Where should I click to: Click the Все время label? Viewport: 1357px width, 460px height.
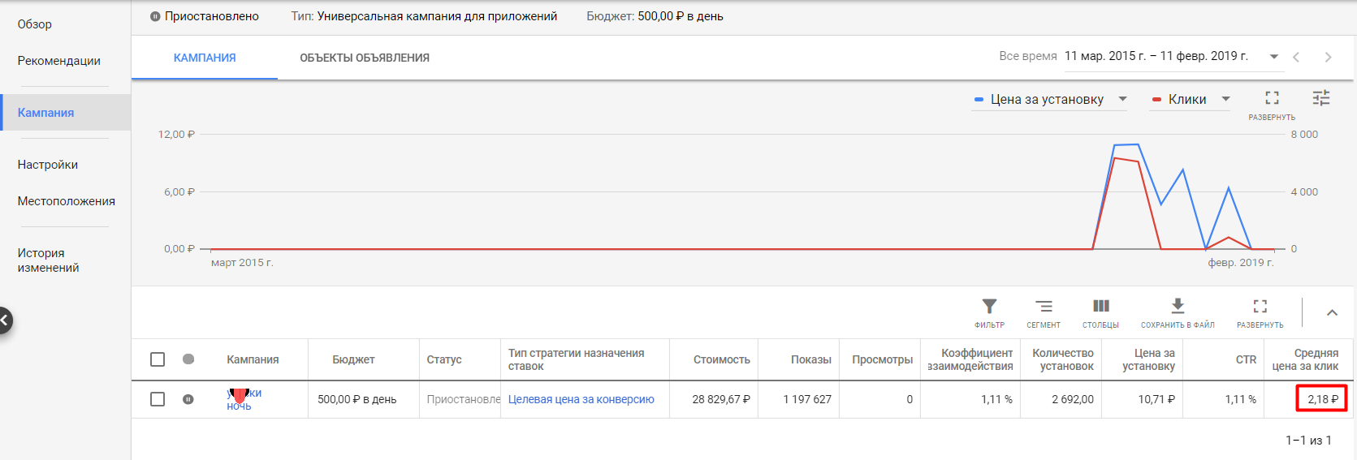pos(1028,56)
